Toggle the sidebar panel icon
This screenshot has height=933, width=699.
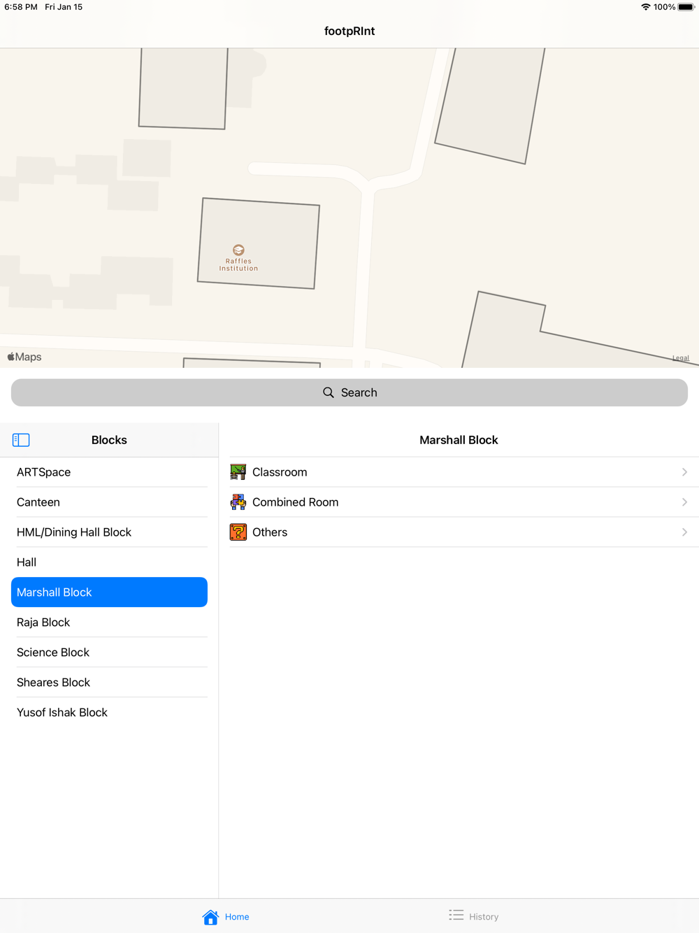tap(21, 440)
